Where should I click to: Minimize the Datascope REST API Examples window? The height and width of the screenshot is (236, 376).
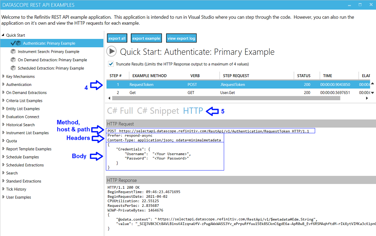349,5
